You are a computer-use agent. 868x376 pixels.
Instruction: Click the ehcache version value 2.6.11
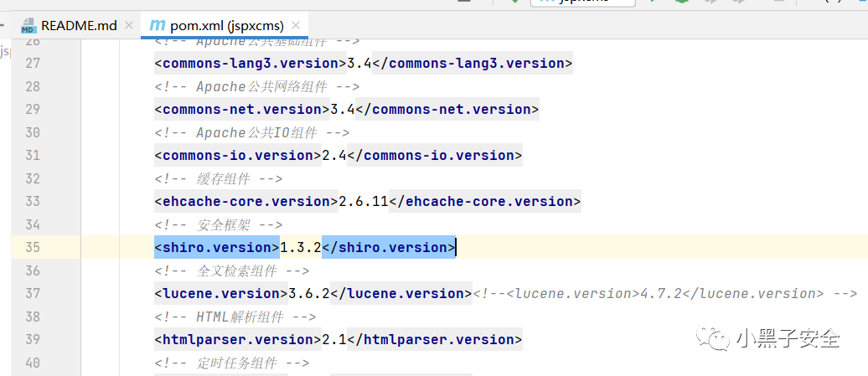click(364, 201)
